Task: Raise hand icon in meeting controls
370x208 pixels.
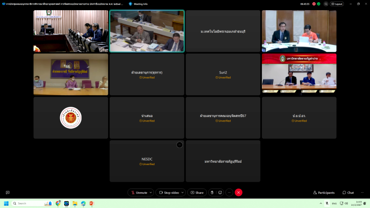Action: click(212, 192)
